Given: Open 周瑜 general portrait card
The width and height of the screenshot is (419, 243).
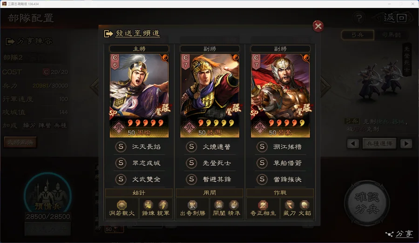Looking at the screenshot, I should (x=139, y=96).
